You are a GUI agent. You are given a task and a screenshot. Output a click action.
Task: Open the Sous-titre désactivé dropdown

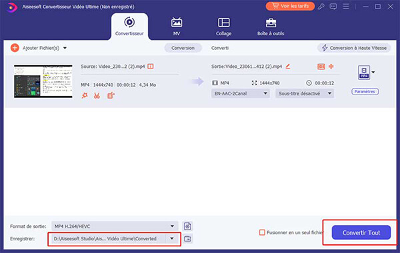[305, 93]
